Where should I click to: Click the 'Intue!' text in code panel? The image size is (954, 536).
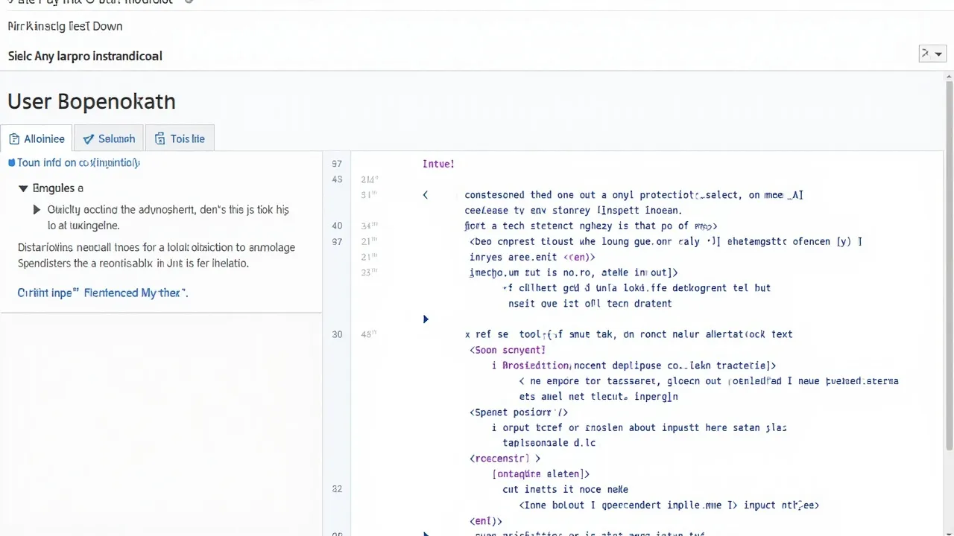tap(438, 164)
